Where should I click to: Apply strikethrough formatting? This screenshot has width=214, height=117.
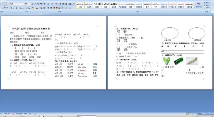[21, 8]
